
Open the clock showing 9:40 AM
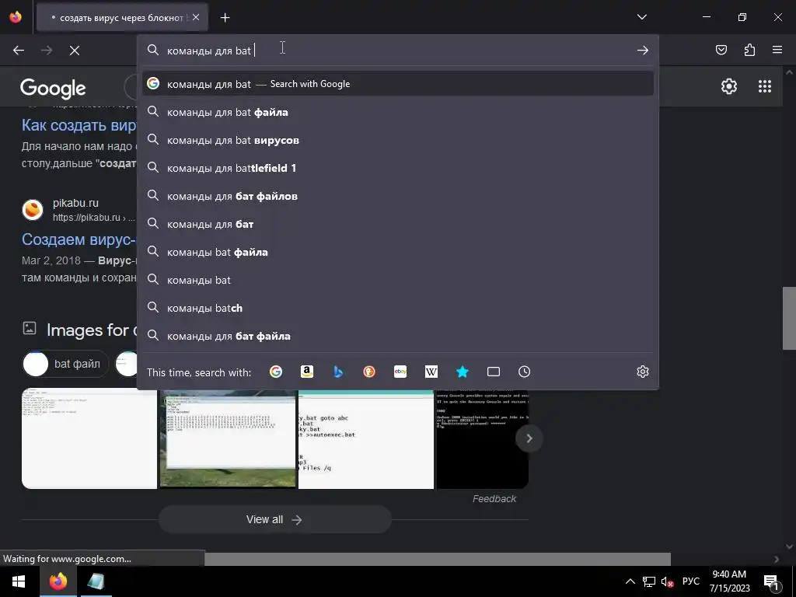(x=729, y=581)
